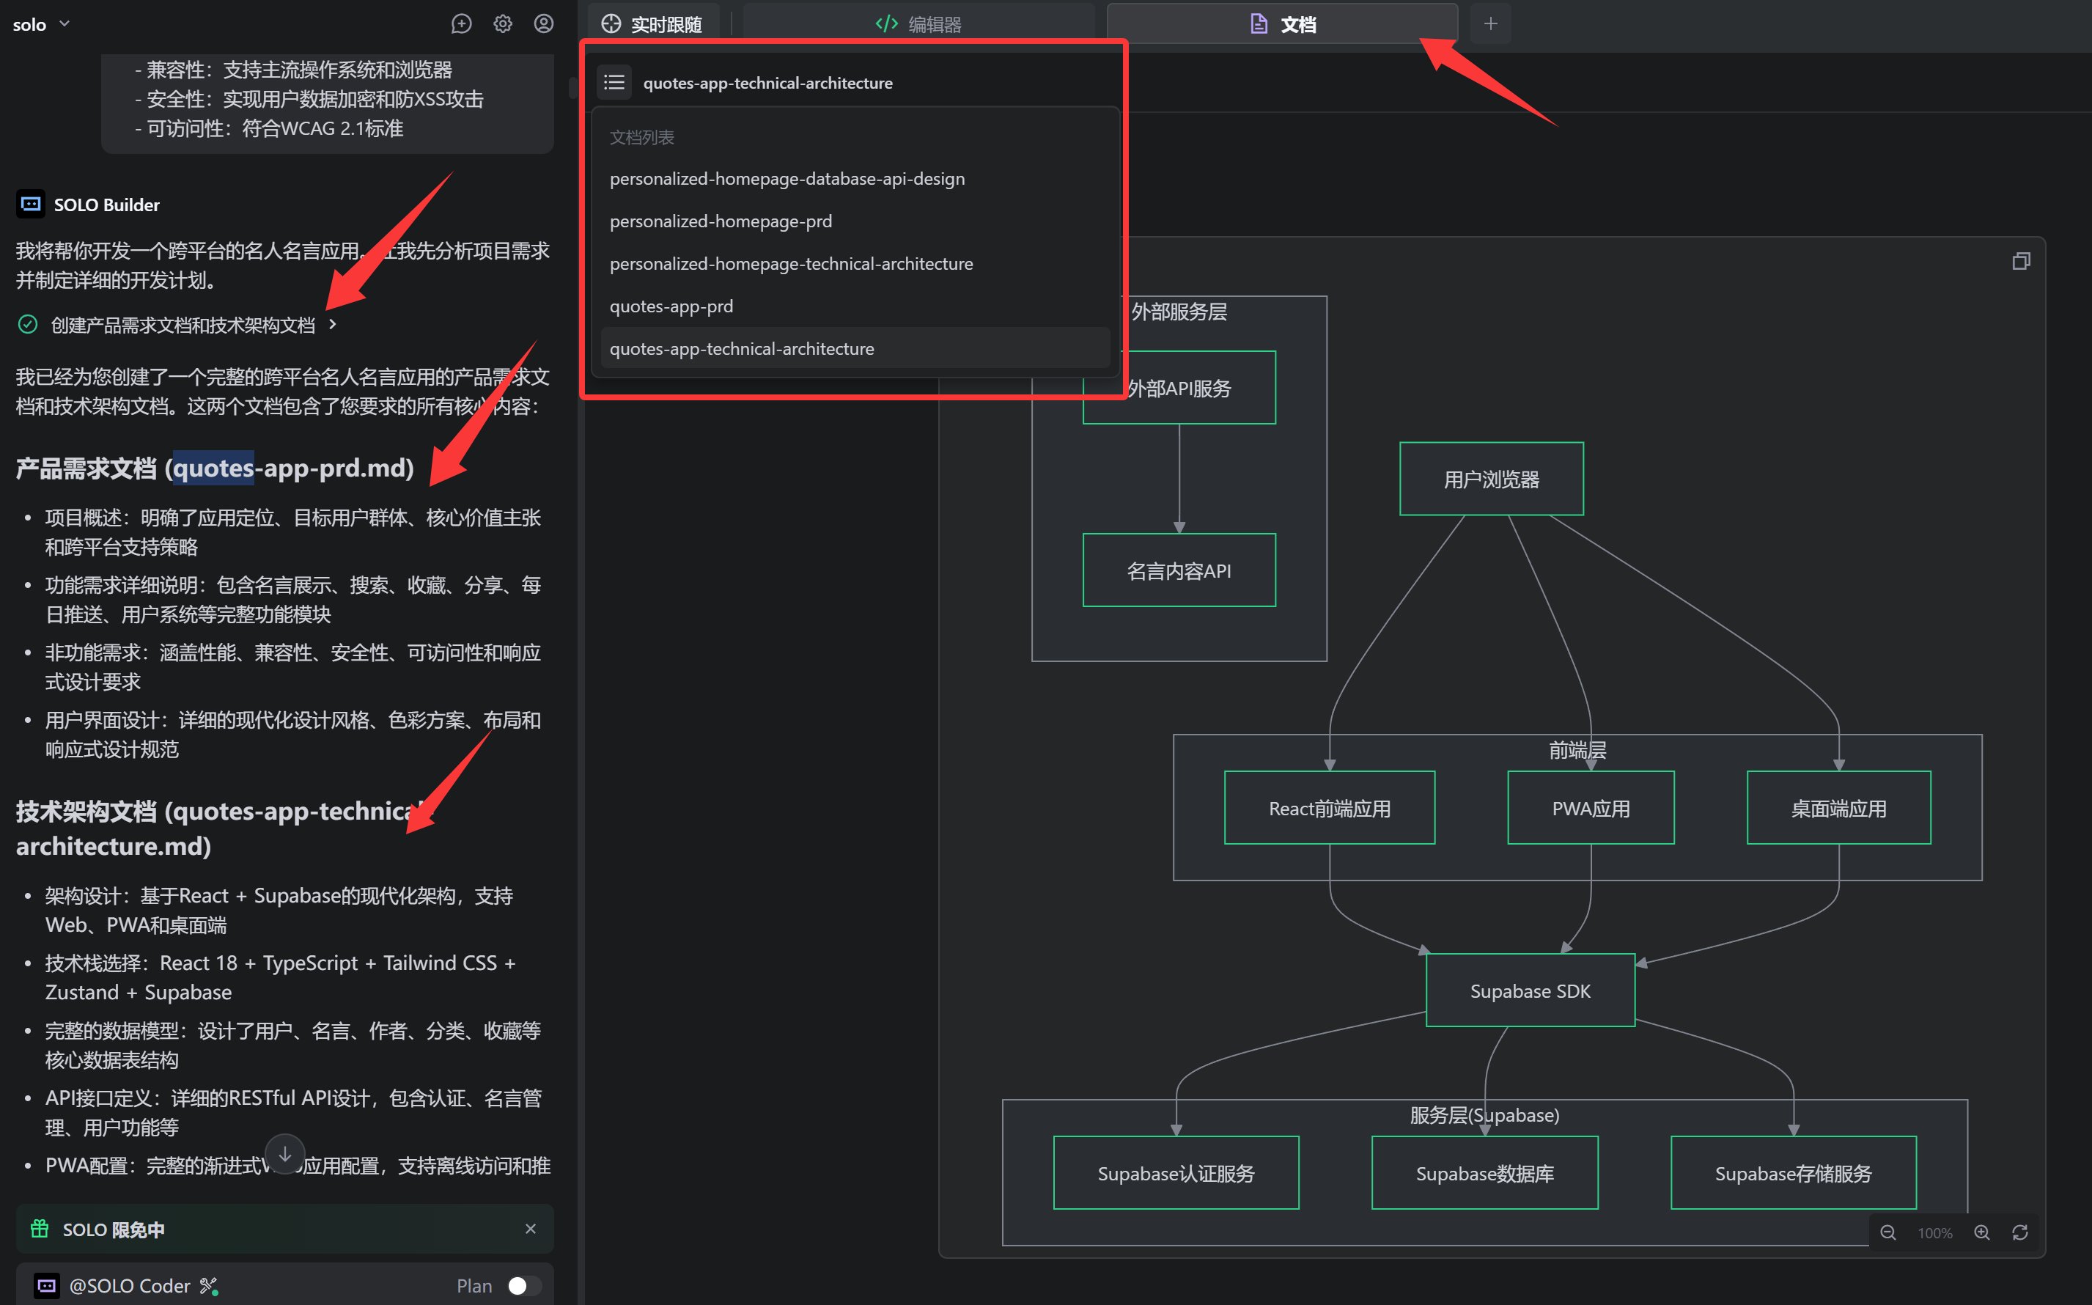Viewport: 2092px width, 1305px height.
Task: Click the document list menu icon
Action: 614,83
